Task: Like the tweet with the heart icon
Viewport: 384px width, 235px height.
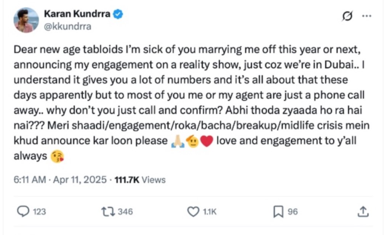Action: coord(194,211)
